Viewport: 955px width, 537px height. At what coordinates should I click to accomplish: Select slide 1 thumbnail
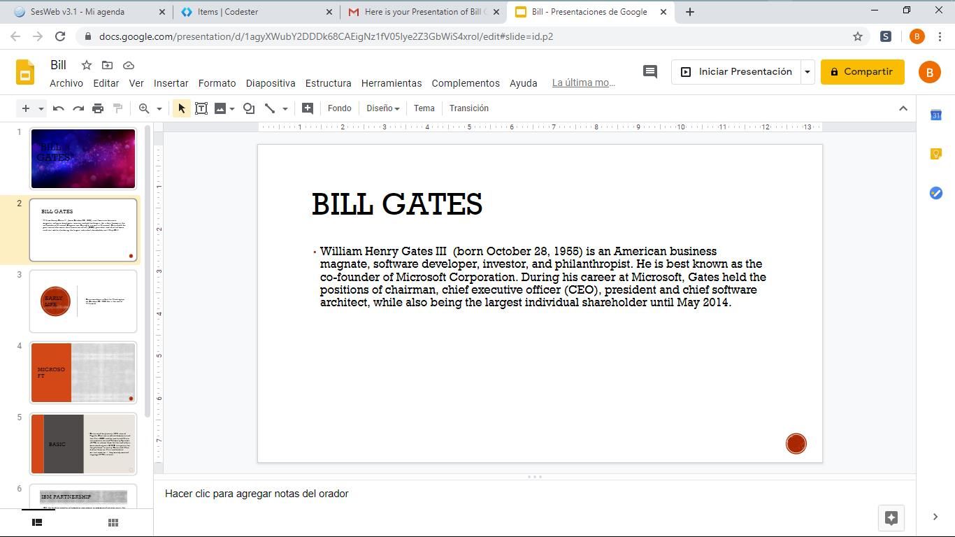click(82, 159)
